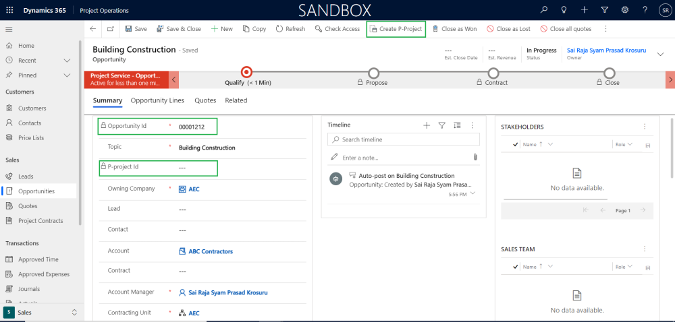
Task: Add a timeline record with plus icon
Action: click(x=427, y=125)
